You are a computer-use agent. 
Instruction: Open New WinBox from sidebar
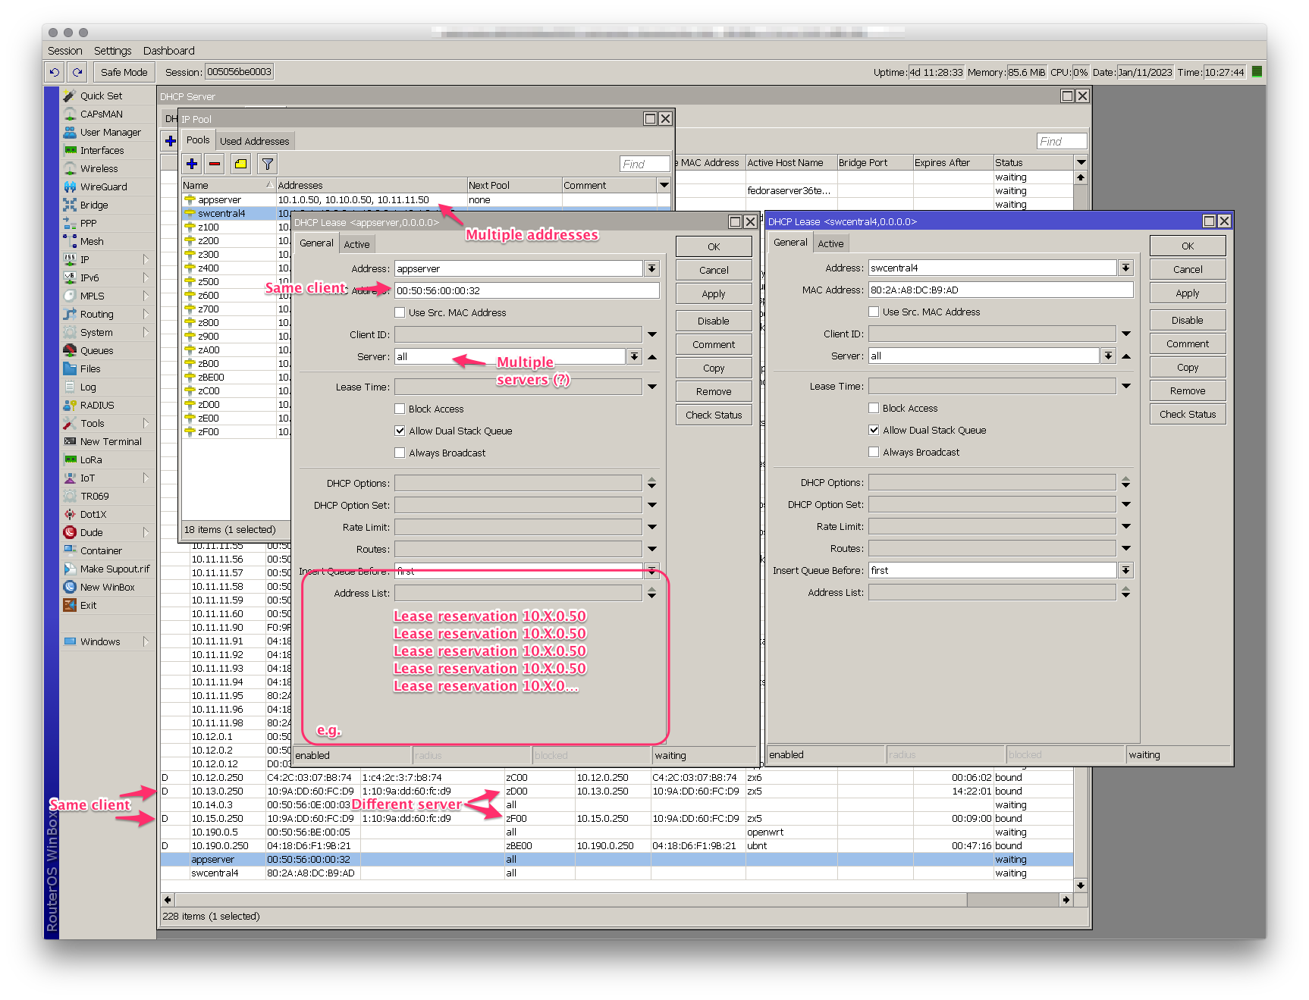[x=107, y=587]
